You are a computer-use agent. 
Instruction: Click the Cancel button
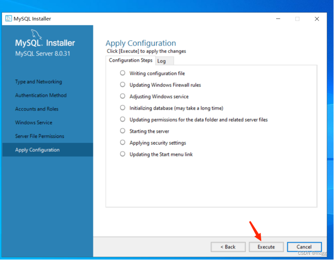coord(304,247)
